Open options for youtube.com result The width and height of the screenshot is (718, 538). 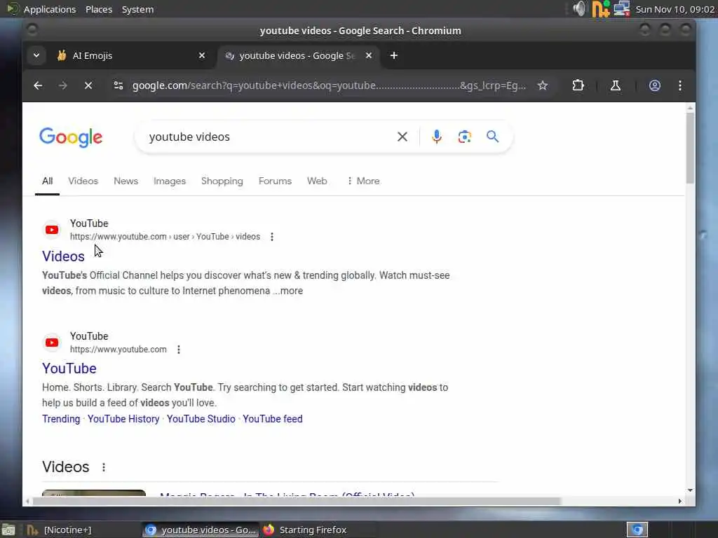click(179, 350)
